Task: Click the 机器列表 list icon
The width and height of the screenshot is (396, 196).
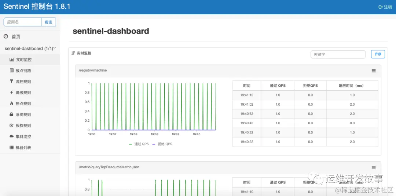Action: 12,147
